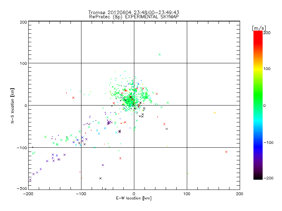Viewport: 282px width, 211px height.
Task: Click the 'E-W location [km]' axis label
Action: click(134, 198)
